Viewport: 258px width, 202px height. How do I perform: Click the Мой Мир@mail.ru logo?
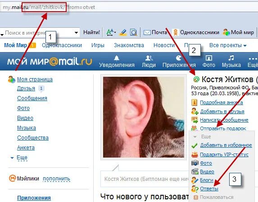tap(50, 61)
